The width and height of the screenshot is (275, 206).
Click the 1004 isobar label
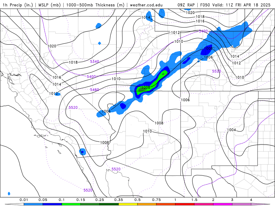click(231, 130)
